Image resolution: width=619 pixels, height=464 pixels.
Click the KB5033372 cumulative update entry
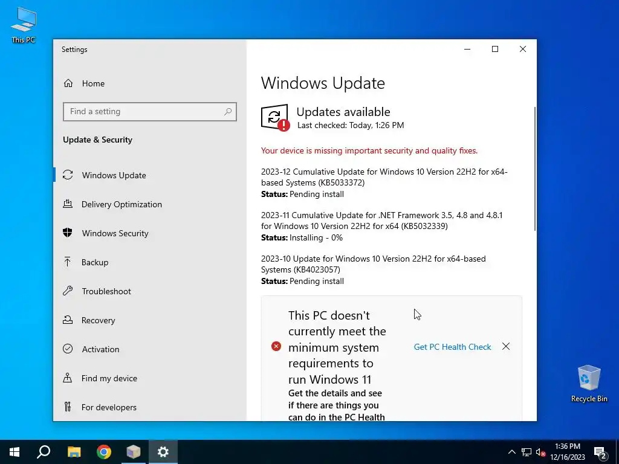(384, 182)
